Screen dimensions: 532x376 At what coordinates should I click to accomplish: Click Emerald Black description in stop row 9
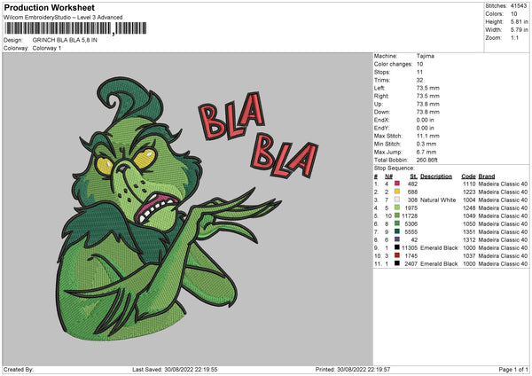(x=439, y=247)
